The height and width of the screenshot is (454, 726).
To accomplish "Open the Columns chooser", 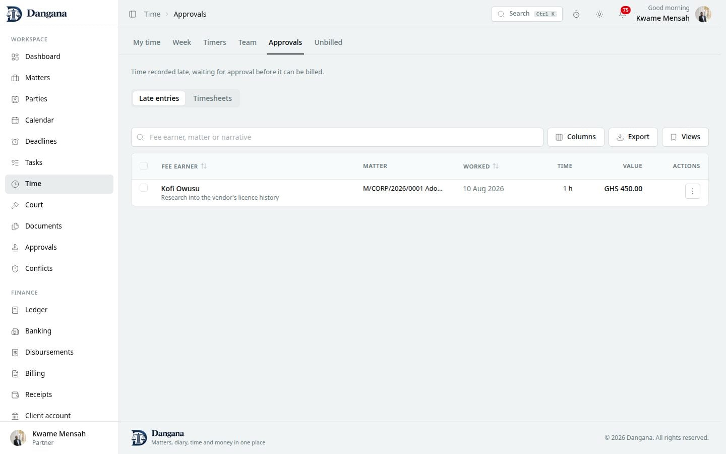I will (x=576, y=137).
